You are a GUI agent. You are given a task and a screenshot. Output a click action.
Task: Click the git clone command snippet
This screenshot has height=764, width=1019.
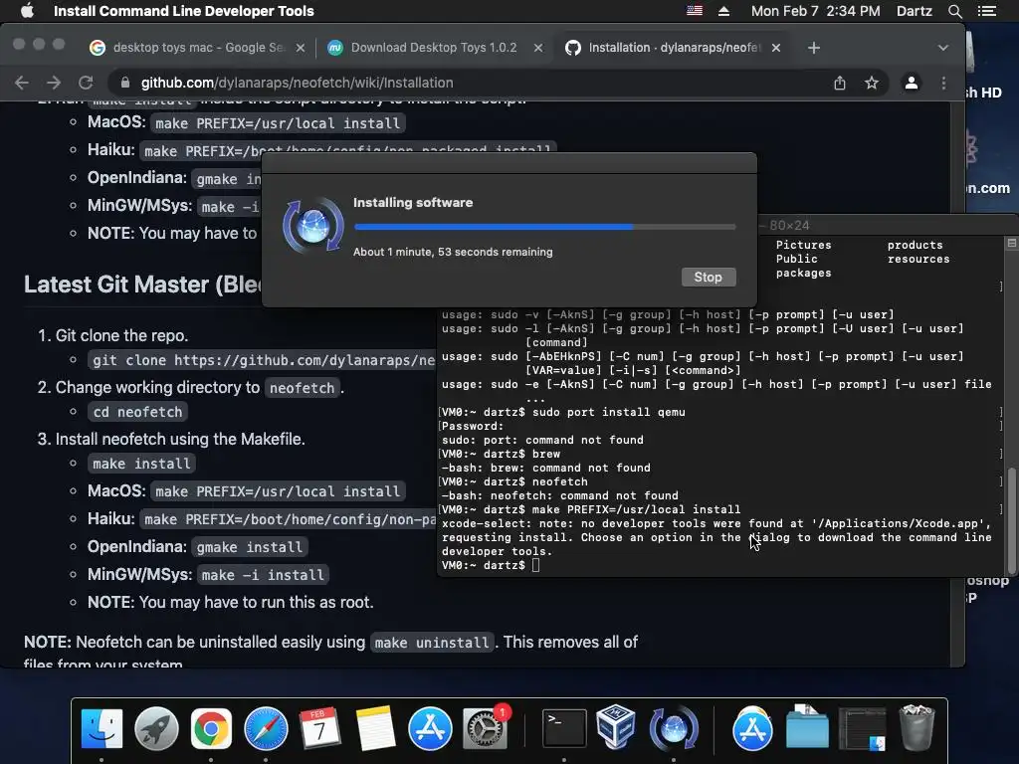tap(263, 360)
